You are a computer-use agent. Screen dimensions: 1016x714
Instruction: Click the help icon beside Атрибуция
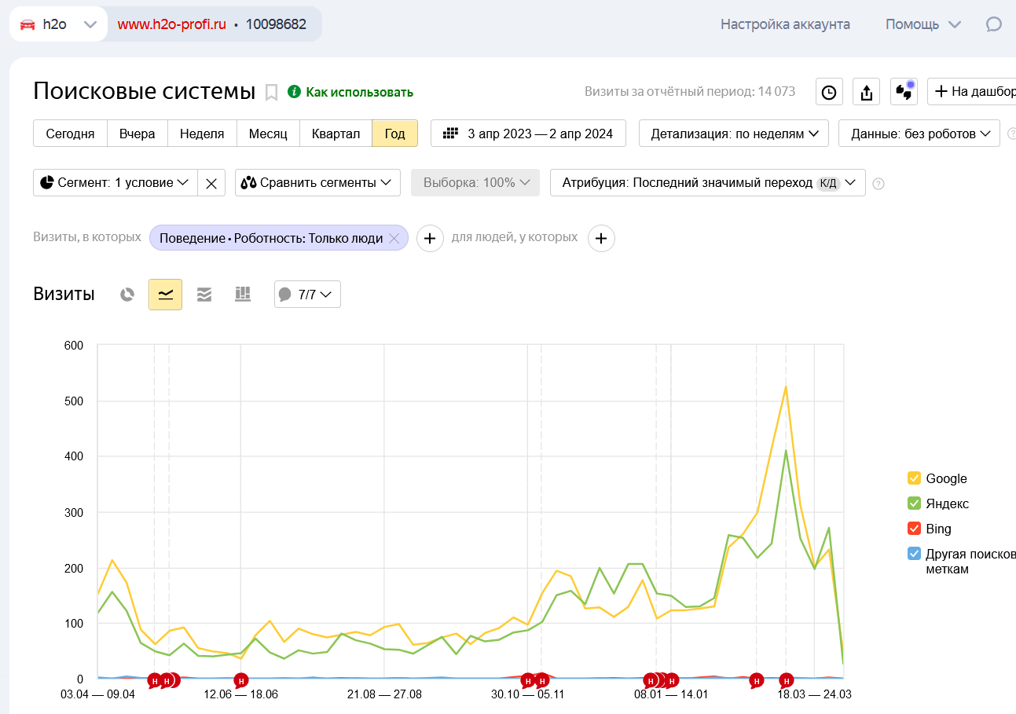878,184
